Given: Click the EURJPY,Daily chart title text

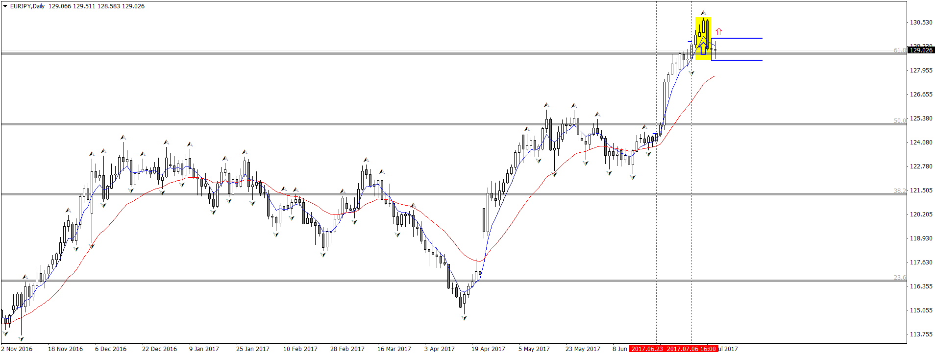Looking at the screenshot, I should (27, 6).
